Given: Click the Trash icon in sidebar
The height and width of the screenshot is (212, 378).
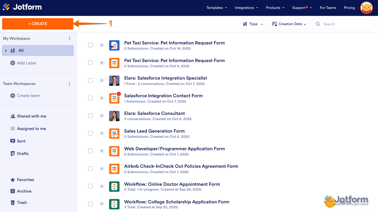Looking at the screenshot, I should coord(13,203).
